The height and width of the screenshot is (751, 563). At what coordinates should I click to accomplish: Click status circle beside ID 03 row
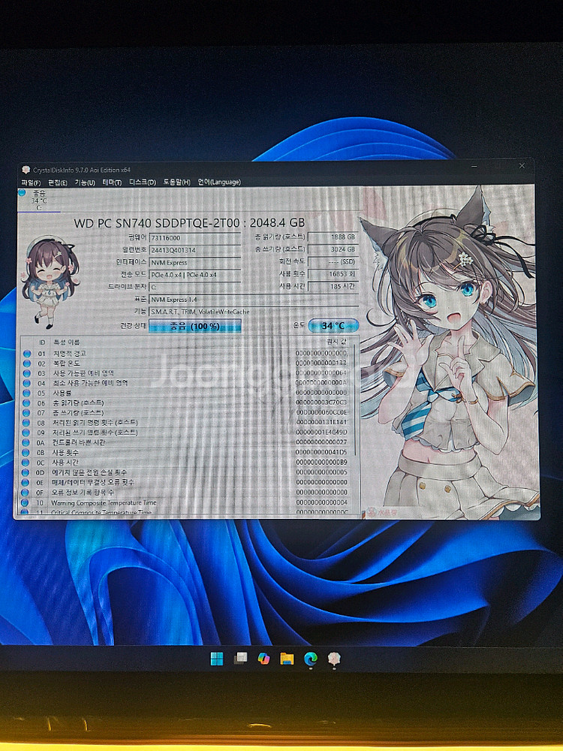pyautogui.click(x=27, y=373)
